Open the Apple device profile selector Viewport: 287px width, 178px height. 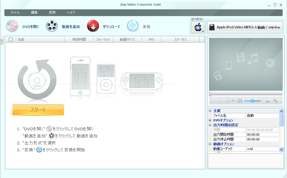(x=198, y=28)
